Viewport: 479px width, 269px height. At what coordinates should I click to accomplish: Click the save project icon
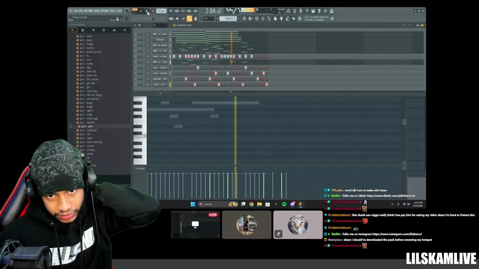tap(313, 11)
